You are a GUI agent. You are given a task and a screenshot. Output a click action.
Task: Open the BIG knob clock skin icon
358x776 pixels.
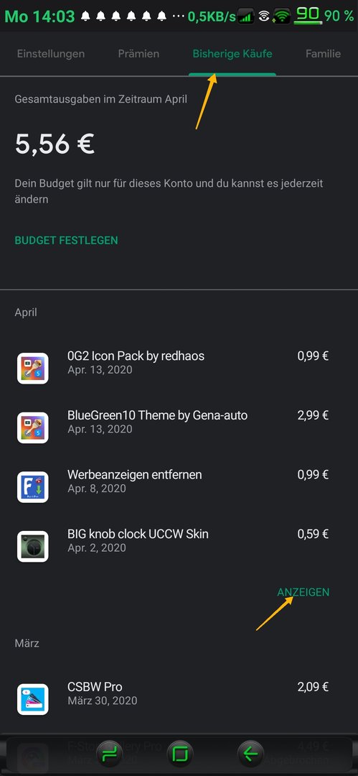pos(32,546)
